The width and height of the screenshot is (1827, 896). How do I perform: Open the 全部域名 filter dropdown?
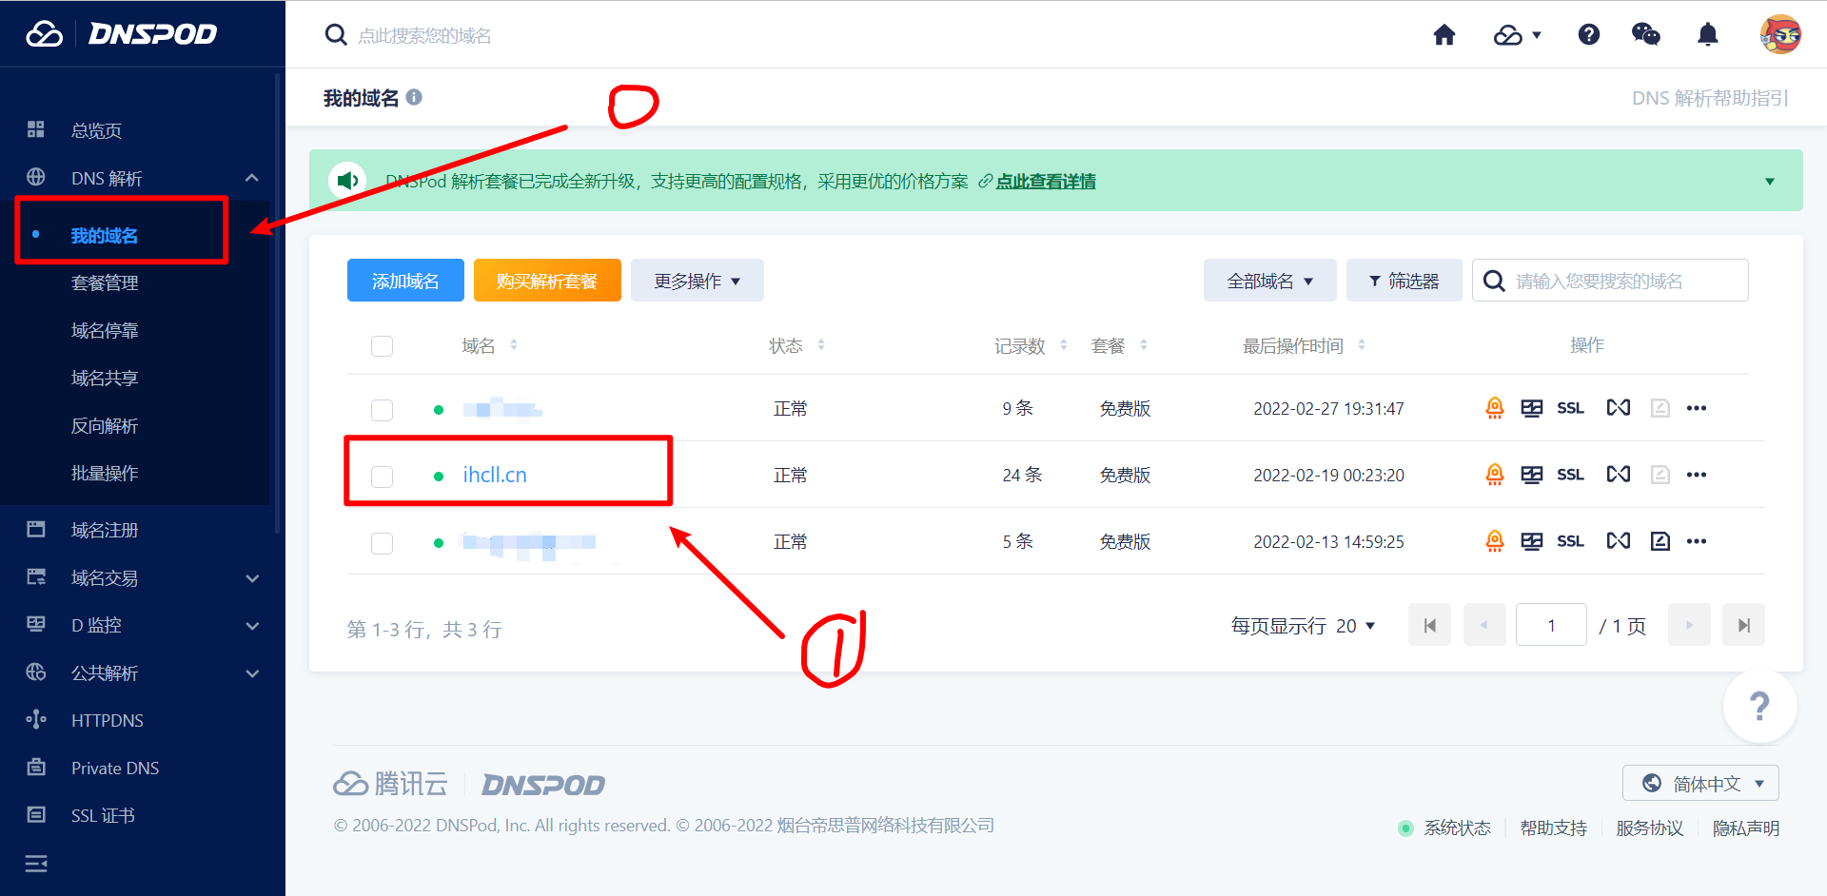[x=1269, y=280]
